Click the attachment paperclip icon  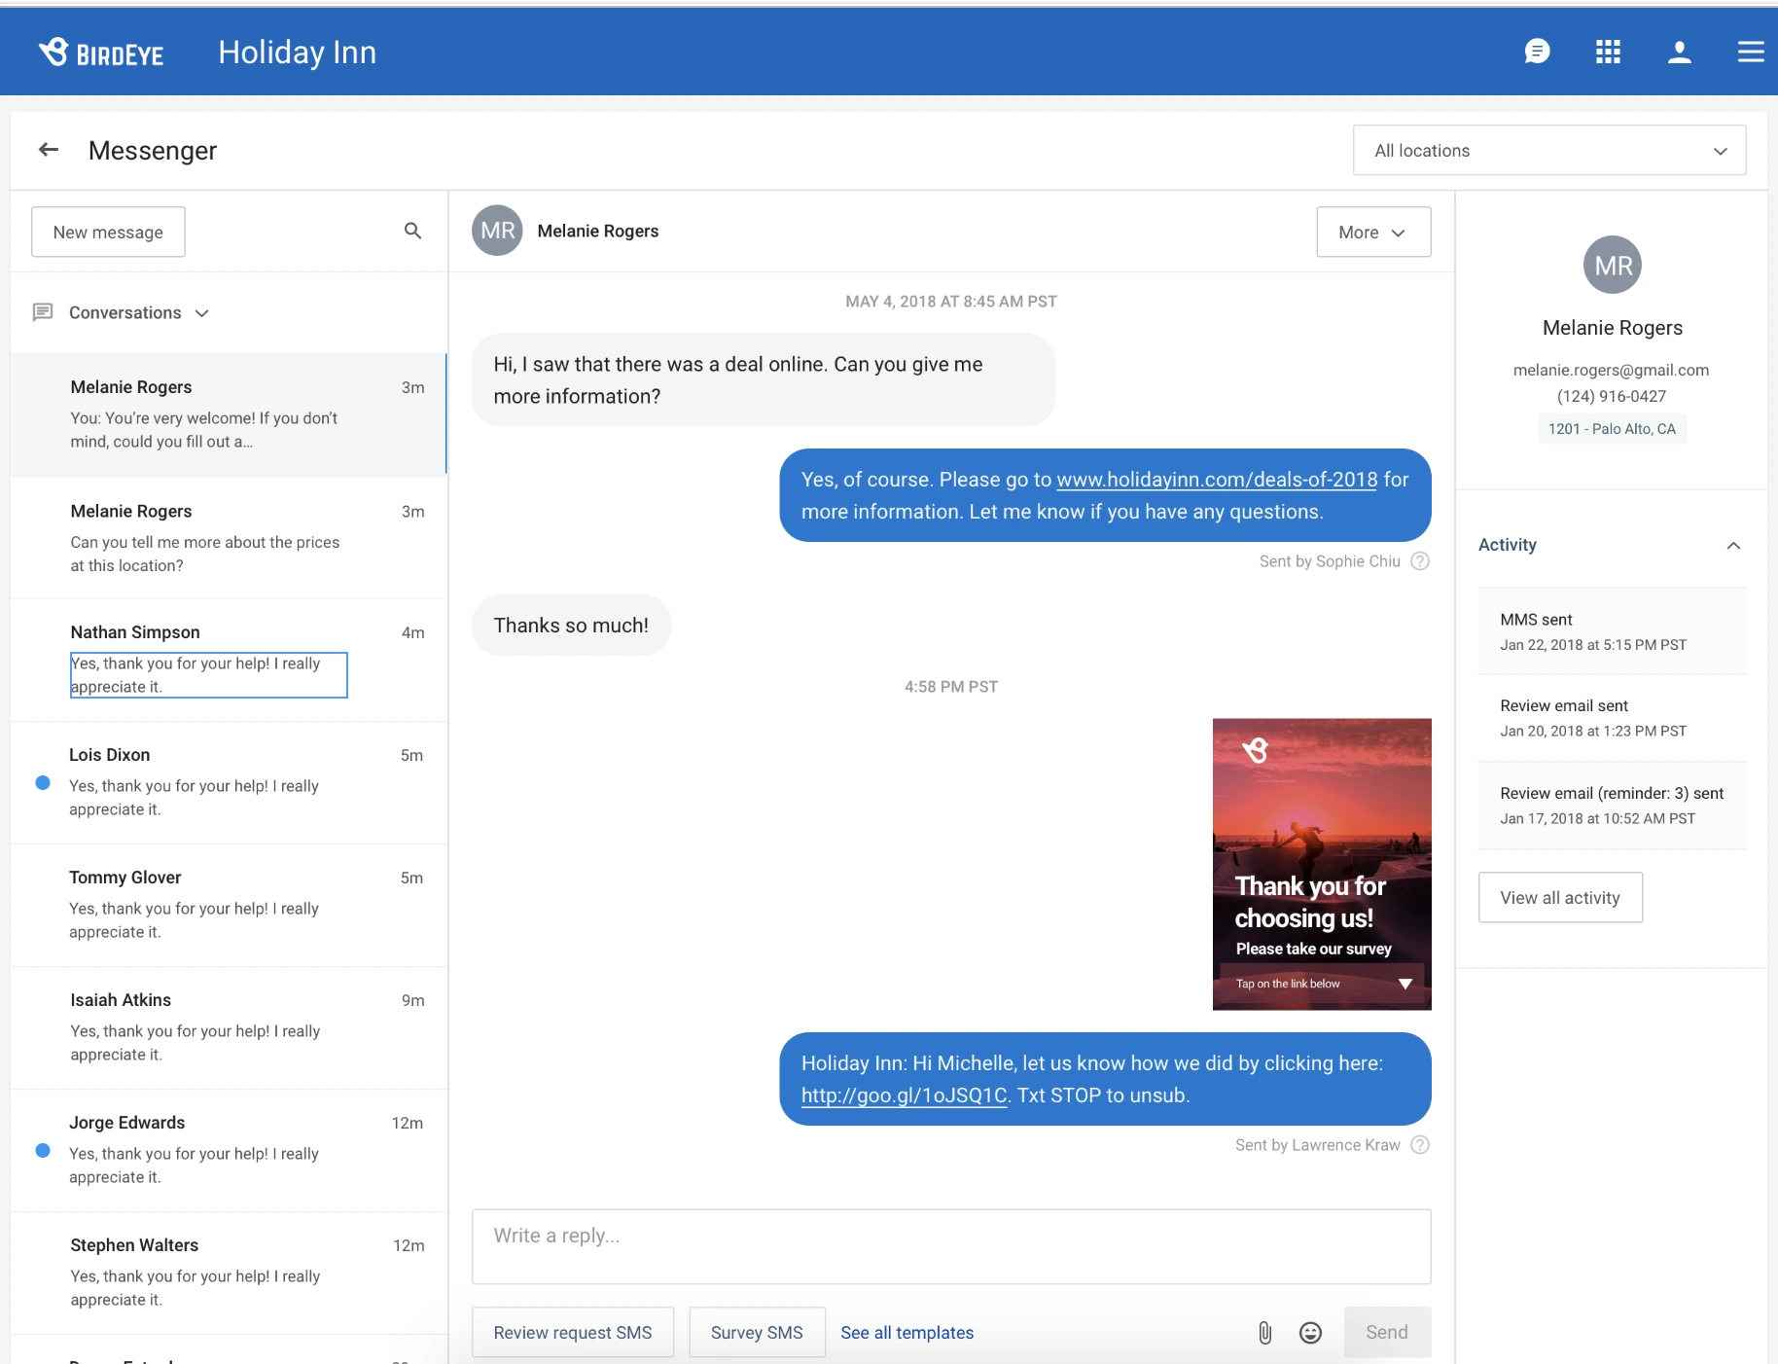point(1264,1332)
